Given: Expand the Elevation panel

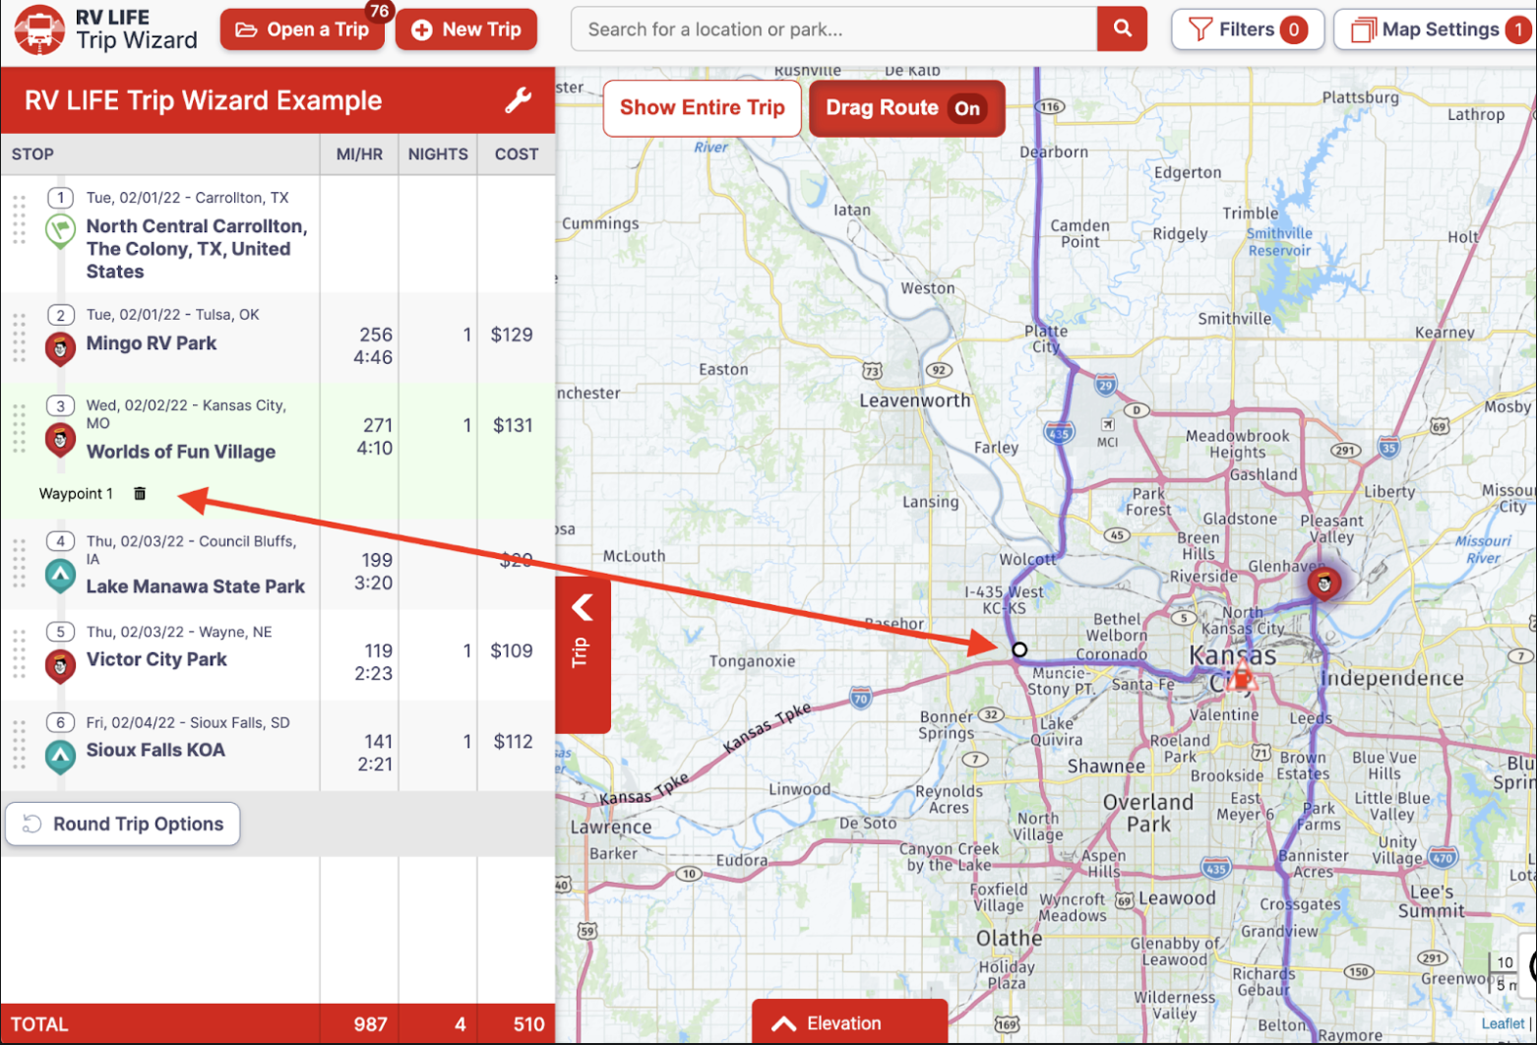Looking at the screenshot, I should coord(849,1023).
